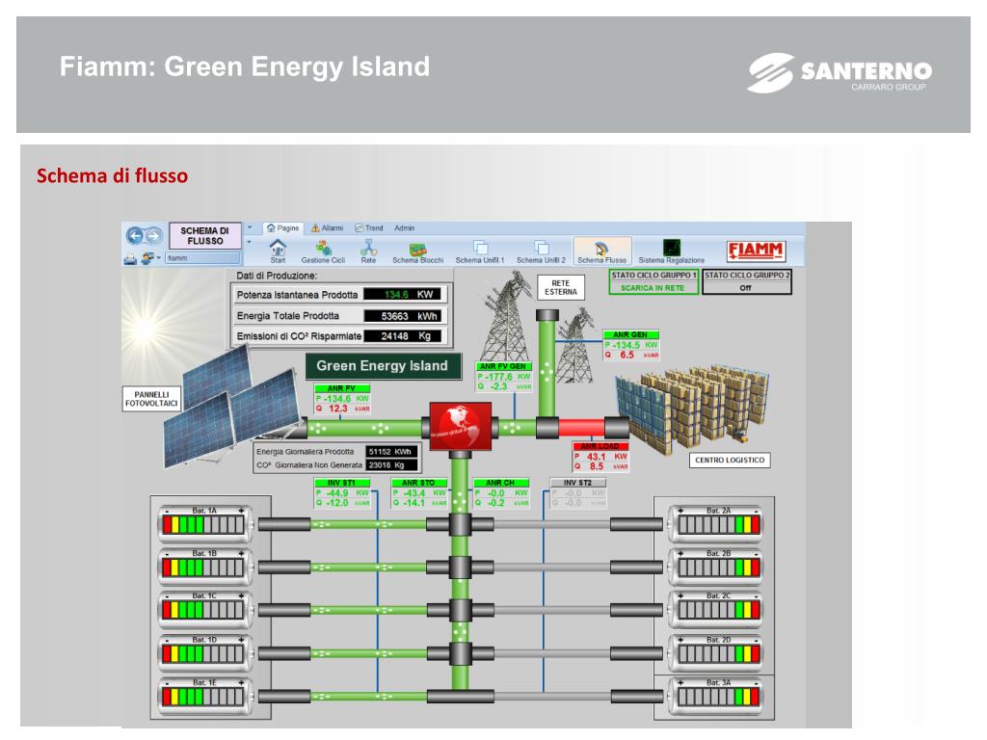
Task: Select battery Bat. 2B
Action: (716, 566)
